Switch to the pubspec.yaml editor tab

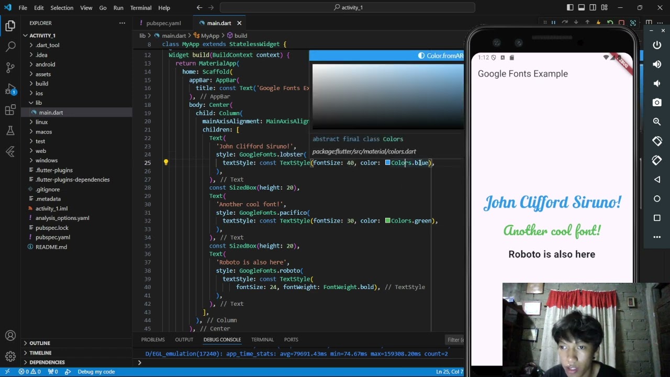(163, 23)
